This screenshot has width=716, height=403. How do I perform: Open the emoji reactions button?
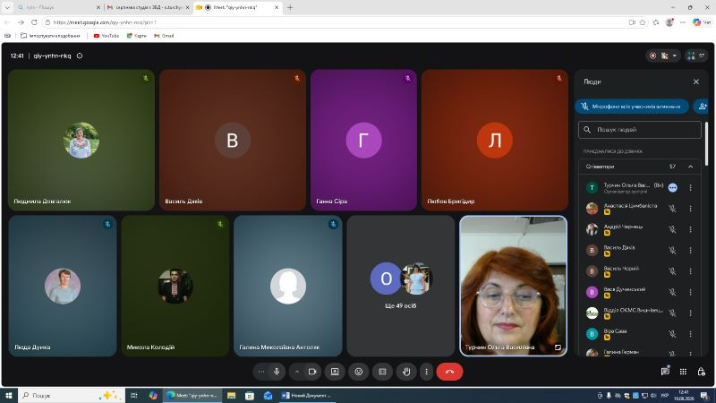pos(359,372)
